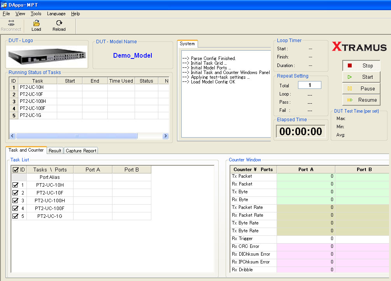Screen dimensions: 391x281
Task: Start the test tasks
Action: tap(361, 77)
